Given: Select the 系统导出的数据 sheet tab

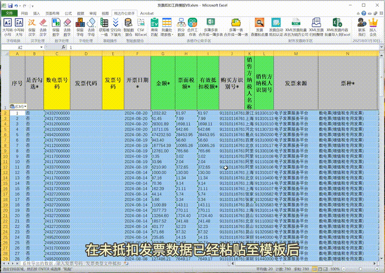Looking at the screenshot, I should (38, 263).
